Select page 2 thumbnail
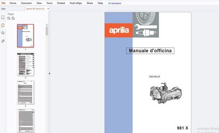 pos(25,64)
